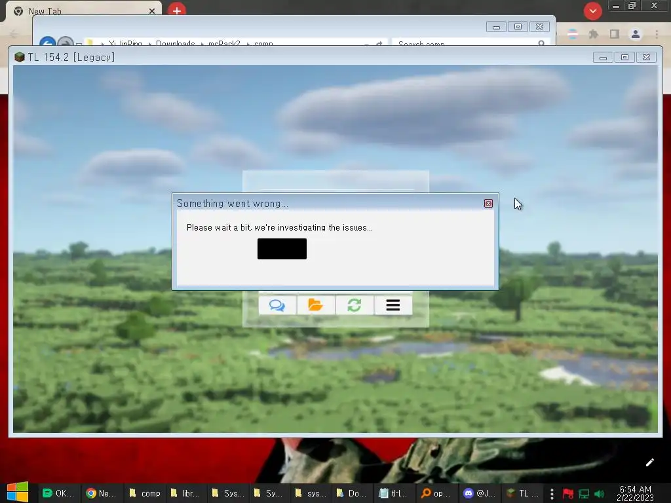
Task: Open network status tray icon
Action: click(584, 494)
